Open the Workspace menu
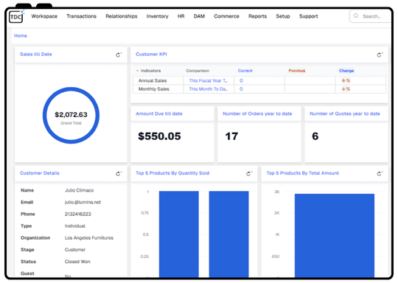Viewport: 398px width, 283px height. pyautogui.click(x=44, y=16)
